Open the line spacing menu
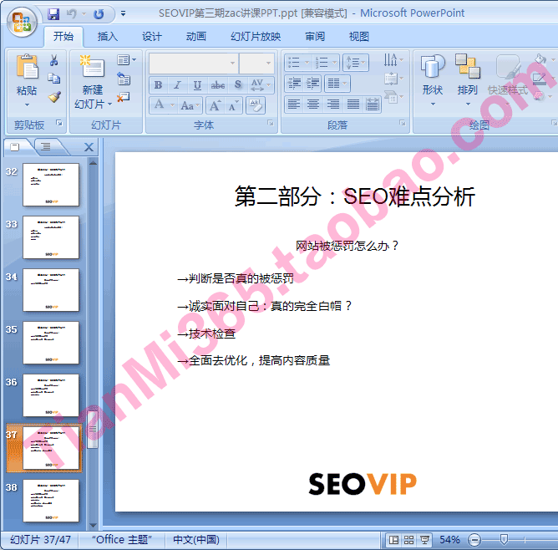The width and height of the screenshot is (558, 550). (x=355, y=63)
